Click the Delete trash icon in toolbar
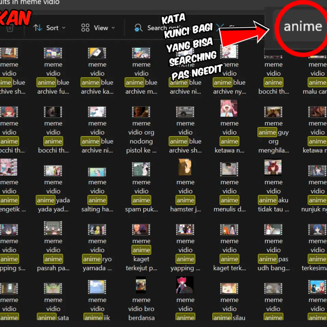 coord(10,28)
